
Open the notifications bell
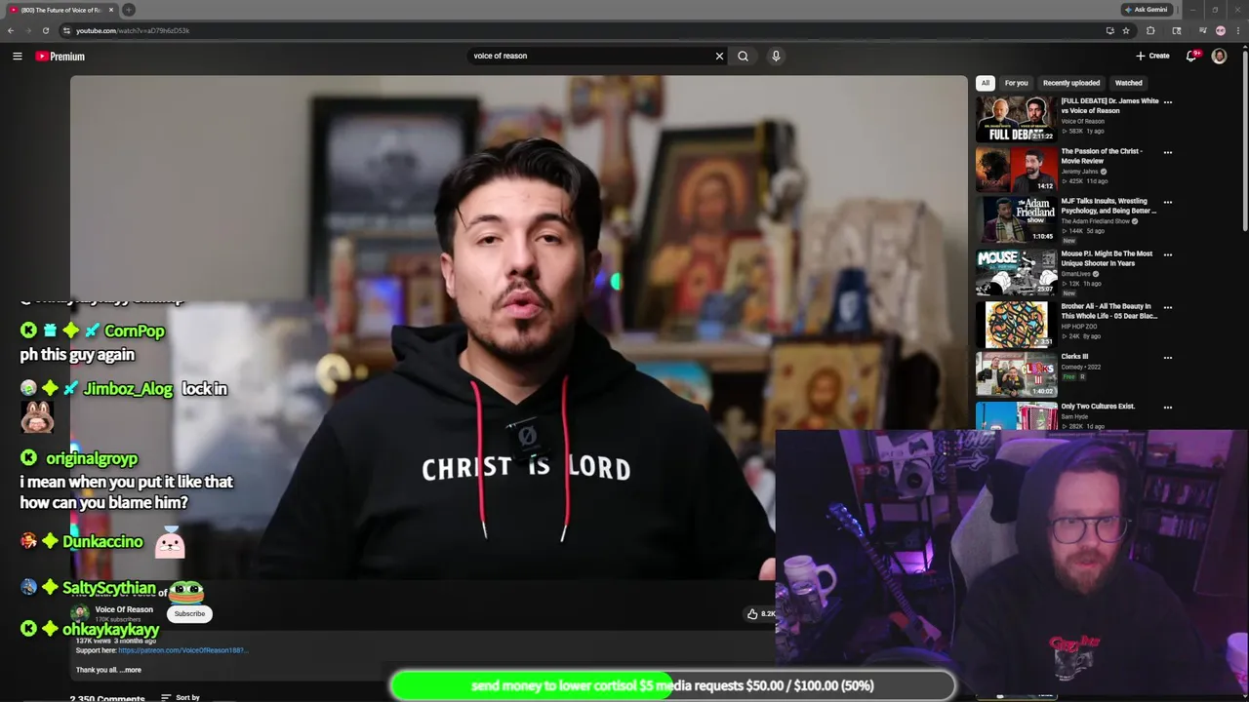pos(1191,56)
